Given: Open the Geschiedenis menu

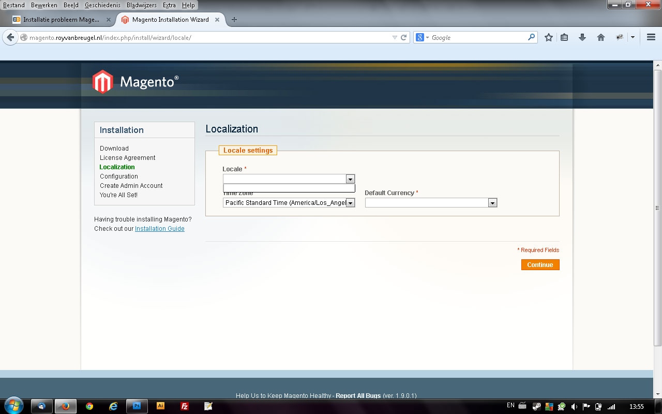Looking at the screenshot, I should click(x=102, y=5).
